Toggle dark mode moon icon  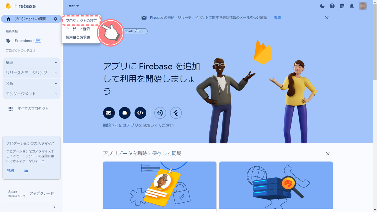coord(322,6)
